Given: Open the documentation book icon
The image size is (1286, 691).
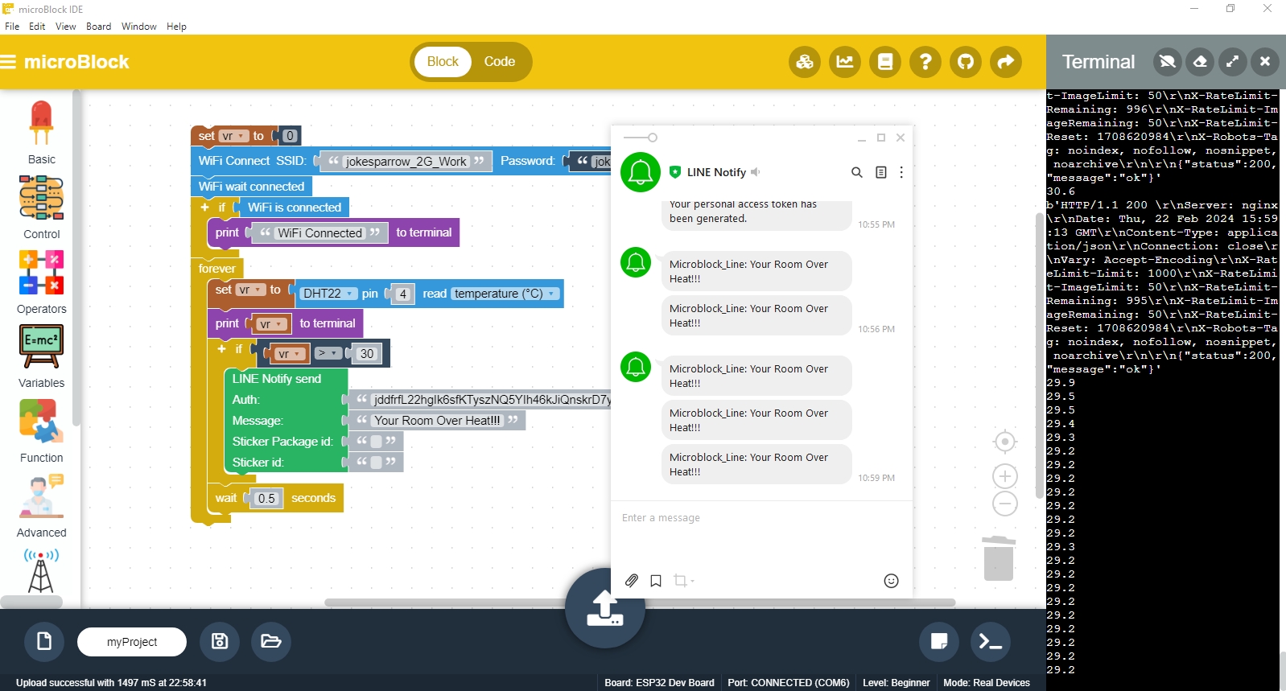Looking at the screenshot, I should [x=885, y=62].
